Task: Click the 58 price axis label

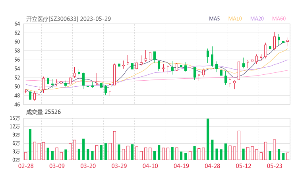Action: point(17,51)
